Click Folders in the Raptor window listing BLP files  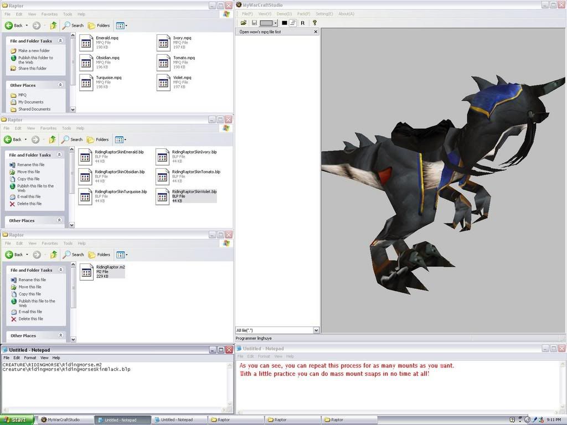(97, 139)
